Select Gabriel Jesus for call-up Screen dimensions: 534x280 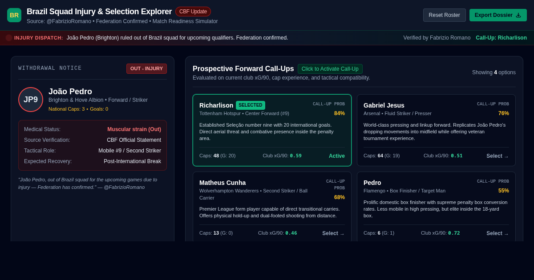(x=498, y=156)
